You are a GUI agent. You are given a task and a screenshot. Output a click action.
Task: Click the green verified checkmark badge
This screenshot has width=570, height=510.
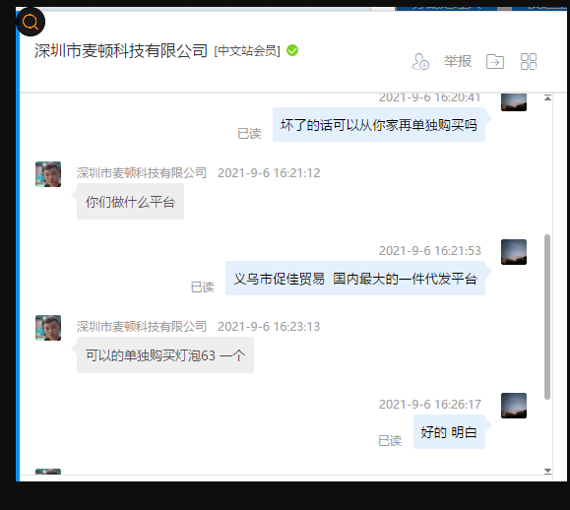coord(292,50)
